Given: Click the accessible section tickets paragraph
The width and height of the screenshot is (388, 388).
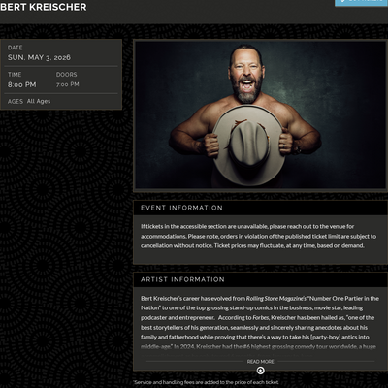Looking at the screenshot, I should (x=258, y=236).
